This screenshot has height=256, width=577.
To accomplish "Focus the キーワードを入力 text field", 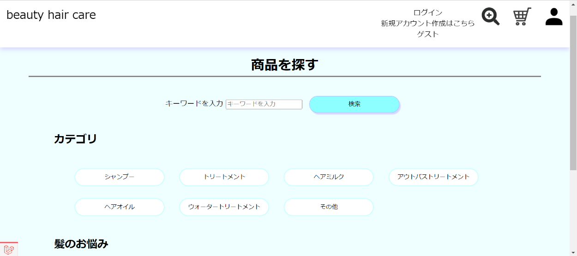I will tap(264, 104).
